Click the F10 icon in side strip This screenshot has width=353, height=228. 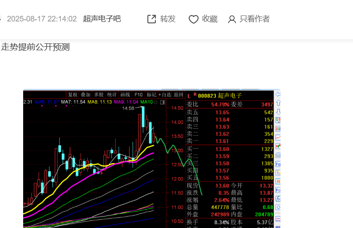278,164
